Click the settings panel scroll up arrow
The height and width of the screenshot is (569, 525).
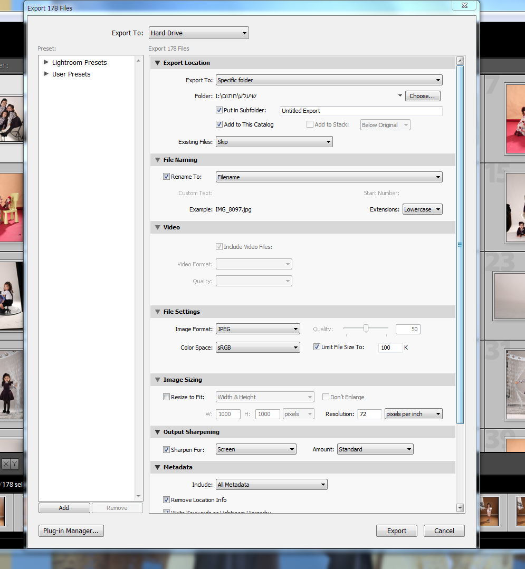click(460, 61)
